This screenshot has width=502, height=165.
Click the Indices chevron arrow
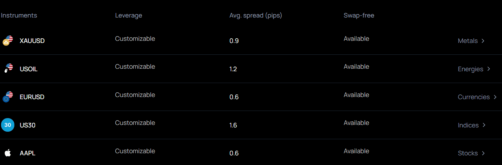coord(484,125)
